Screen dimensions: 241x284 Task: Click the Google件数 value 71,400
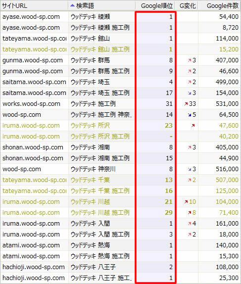(229, 212)
